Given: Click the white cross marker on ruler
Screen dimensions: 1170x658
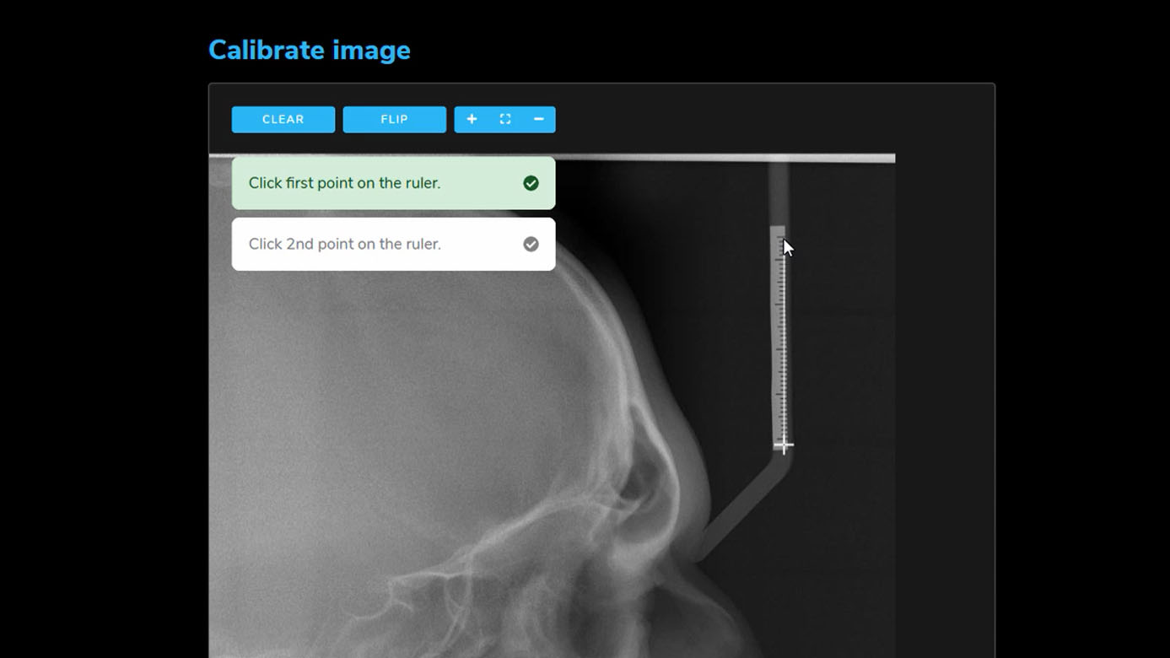Looking at the screenshot, I should pos(784,445).
